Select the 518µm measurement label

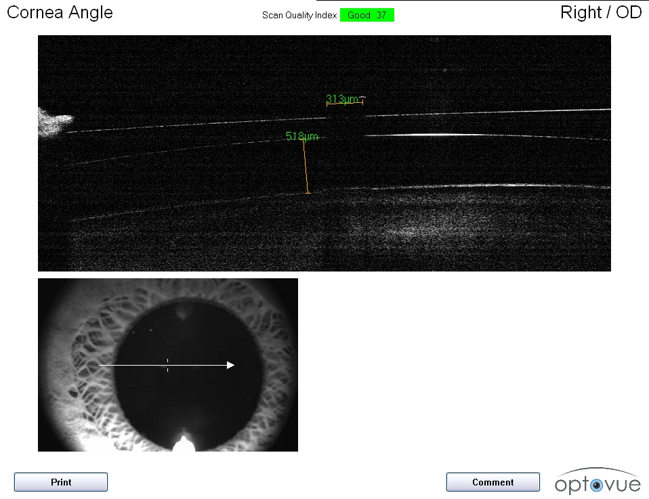point(301,137)
